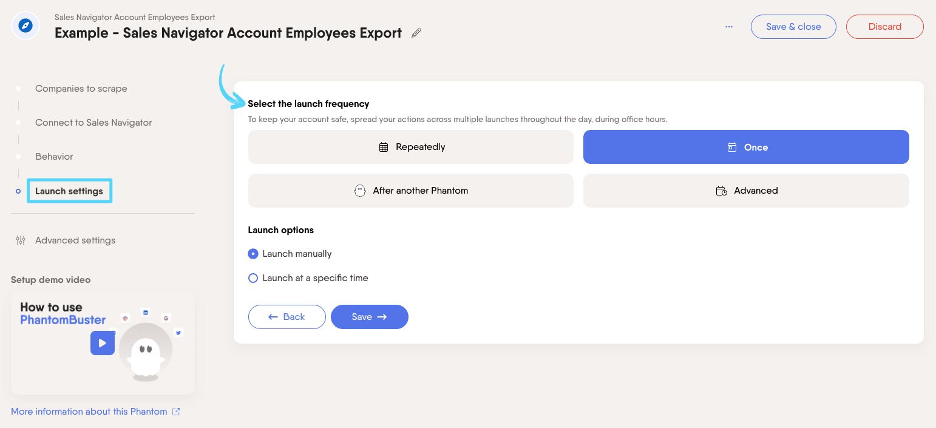This screenshot has height=428, width=936.
Task: Select Launch manually radio button
Action: (x=253, y=254)
